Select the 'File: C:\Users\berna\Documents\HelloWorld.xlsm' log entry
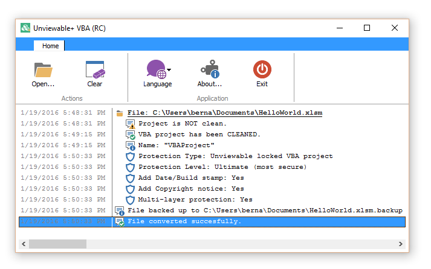 [x=225, y=113]
